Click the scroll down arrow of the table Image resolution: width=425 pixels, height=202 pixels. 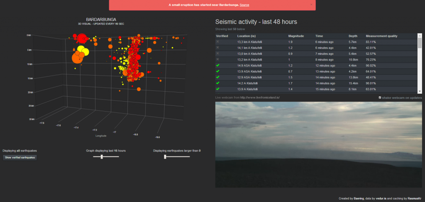pyautogui.click(x=420, y=91)
